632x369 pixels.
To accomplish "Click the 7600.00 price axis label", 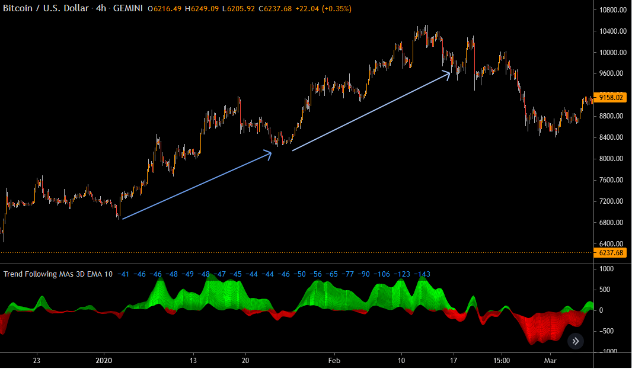I will pyautogui.click(x=612, y=180).
